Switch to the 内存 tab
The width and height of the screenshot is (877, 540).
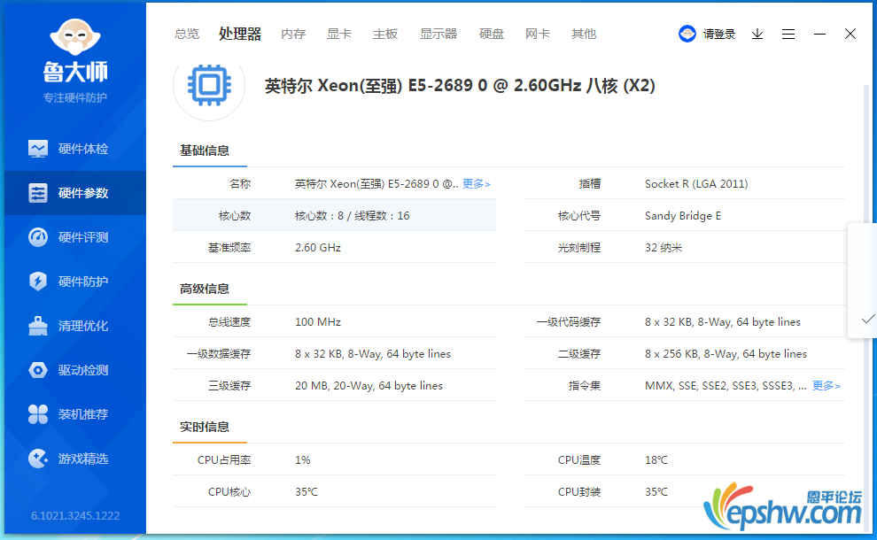(x=293, y=35)
